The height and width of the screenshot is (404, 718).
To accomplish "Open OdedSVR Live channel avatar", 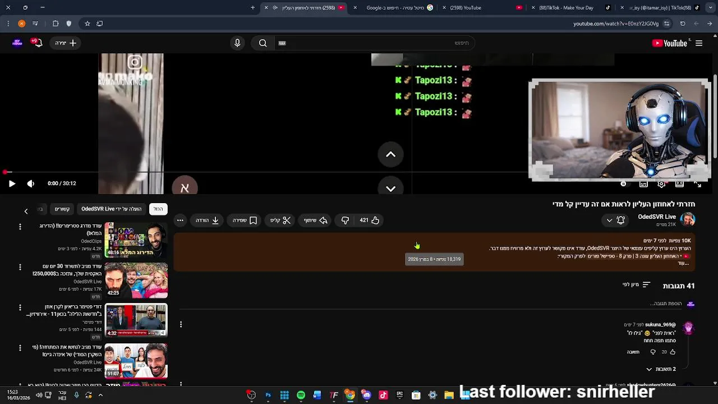I will pos(688,220).
